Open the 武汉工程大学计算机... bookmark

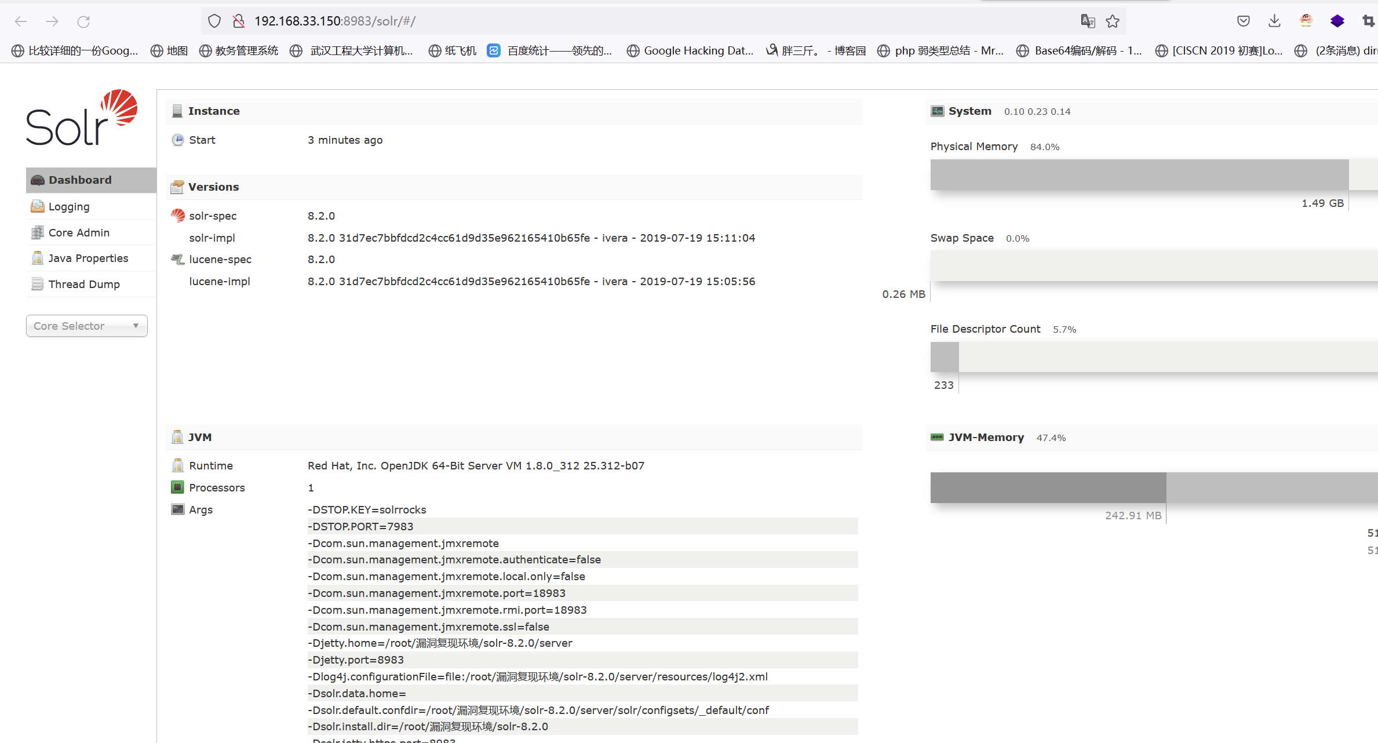pos(352,51)
